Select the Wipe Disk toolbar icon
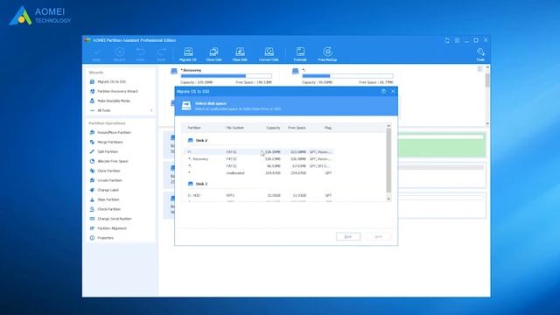 (240, 54)
